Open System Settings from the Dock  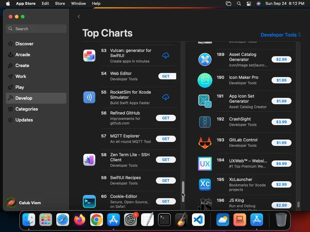(x=130, y=220)
